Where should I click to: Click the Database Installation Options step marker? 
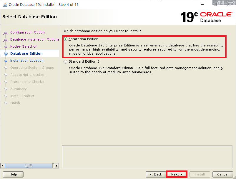point(6,40)
